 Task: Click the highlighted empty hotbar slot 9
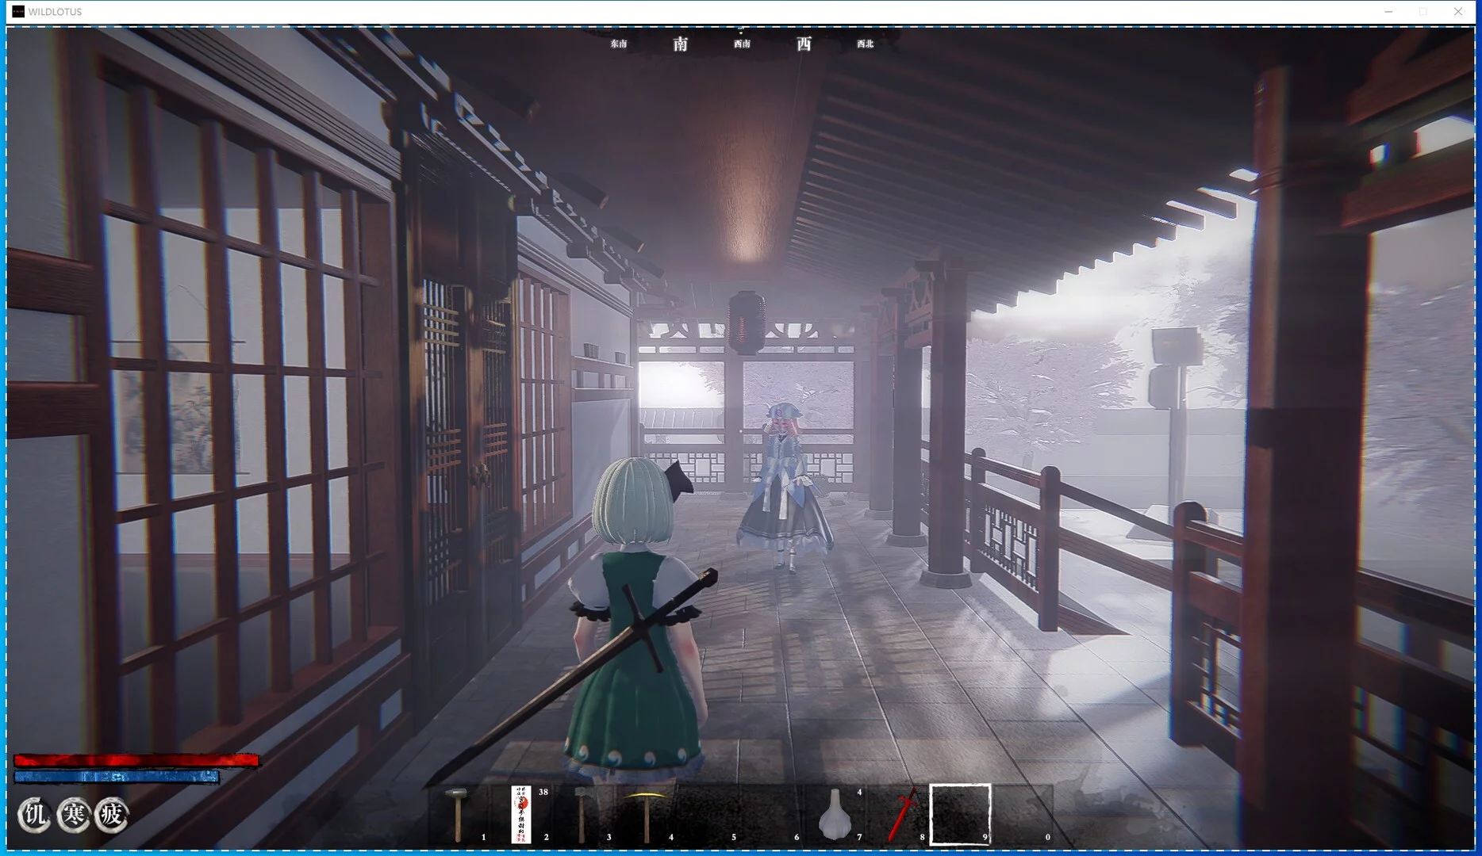[960, 815]
